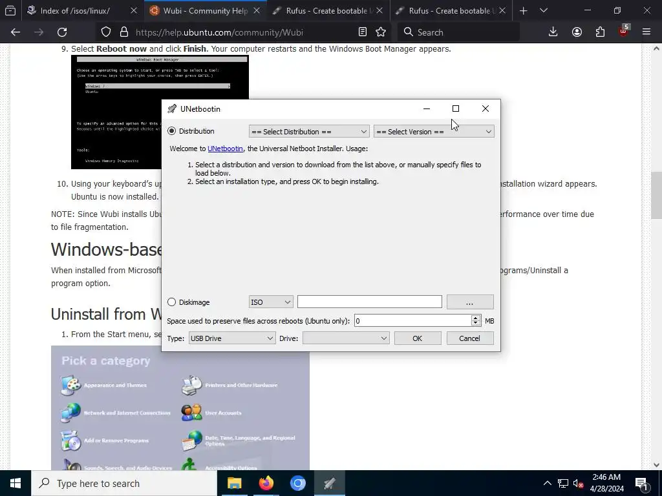Image resolution: width=662 pixels, height=496 pixels.
Task: Open the notification center icon
Action: click(642, 483)
